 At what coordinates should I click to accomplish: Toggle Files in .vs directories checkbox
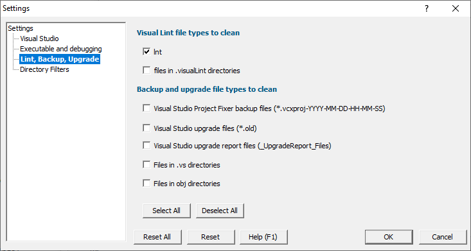[x=147, y=165]
